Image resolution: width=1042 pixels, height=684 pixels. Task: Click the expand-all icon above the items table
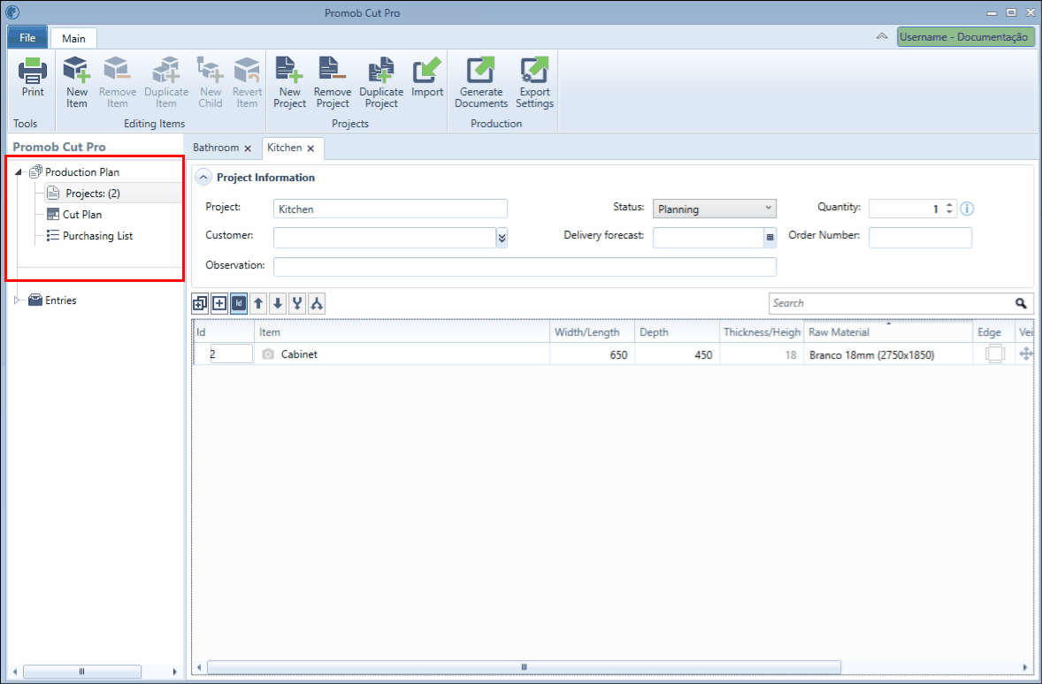coord(199,303)
